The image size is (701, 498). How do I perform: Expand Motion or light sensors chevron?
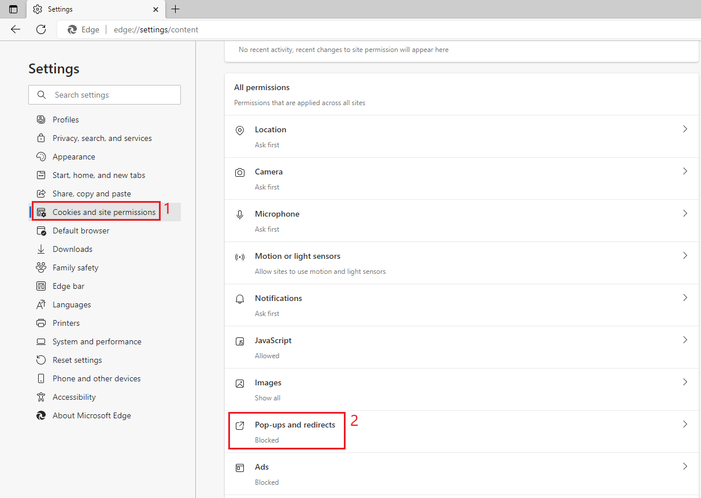click(x=685, y=256)
